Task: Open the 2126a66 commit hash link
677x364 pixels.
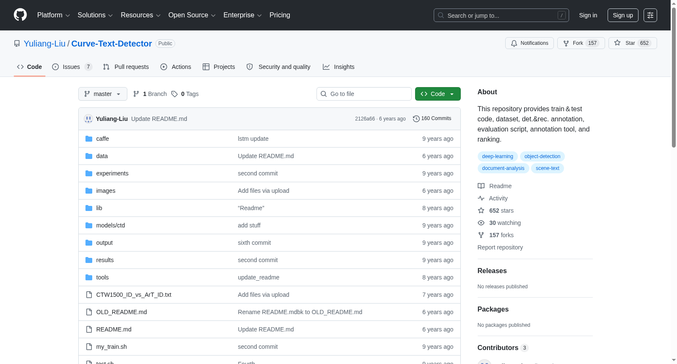Action: pos(365,119)
